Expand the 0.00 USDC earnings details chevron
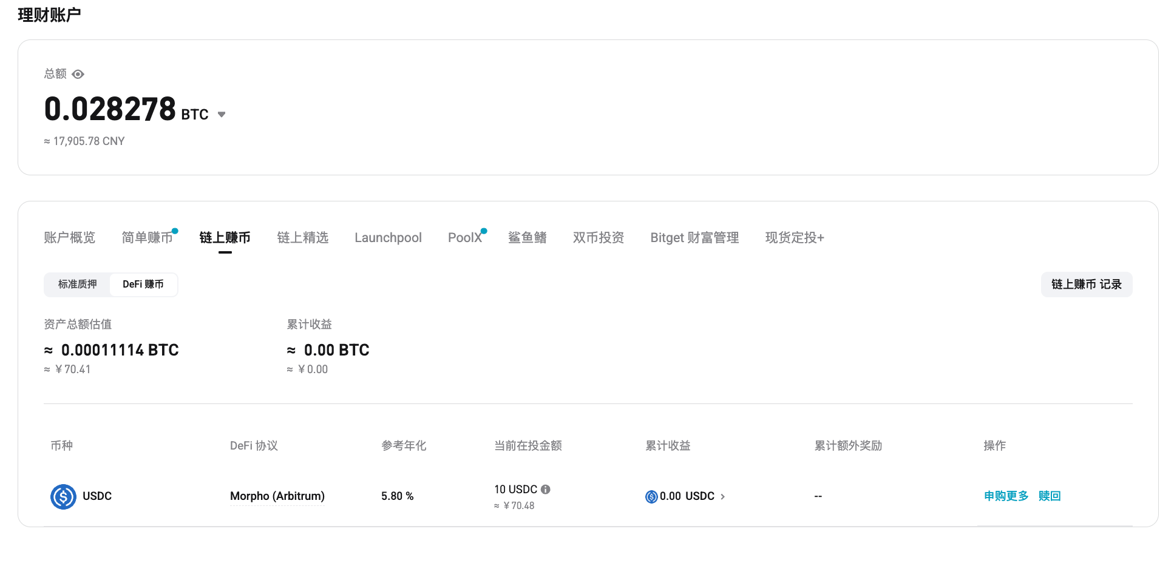This screenshot has width=1174, height=563. tap(723, 496)
